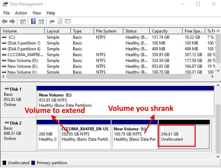Click the Disk Management app icon in title bar
Viewport: 221px width, 168px height.
point(5,4)
